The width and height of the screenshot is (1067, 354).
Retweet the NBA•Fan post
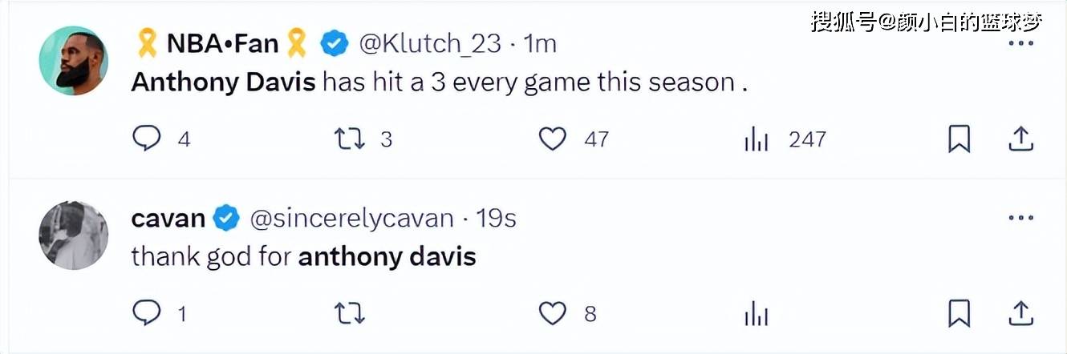349,139
